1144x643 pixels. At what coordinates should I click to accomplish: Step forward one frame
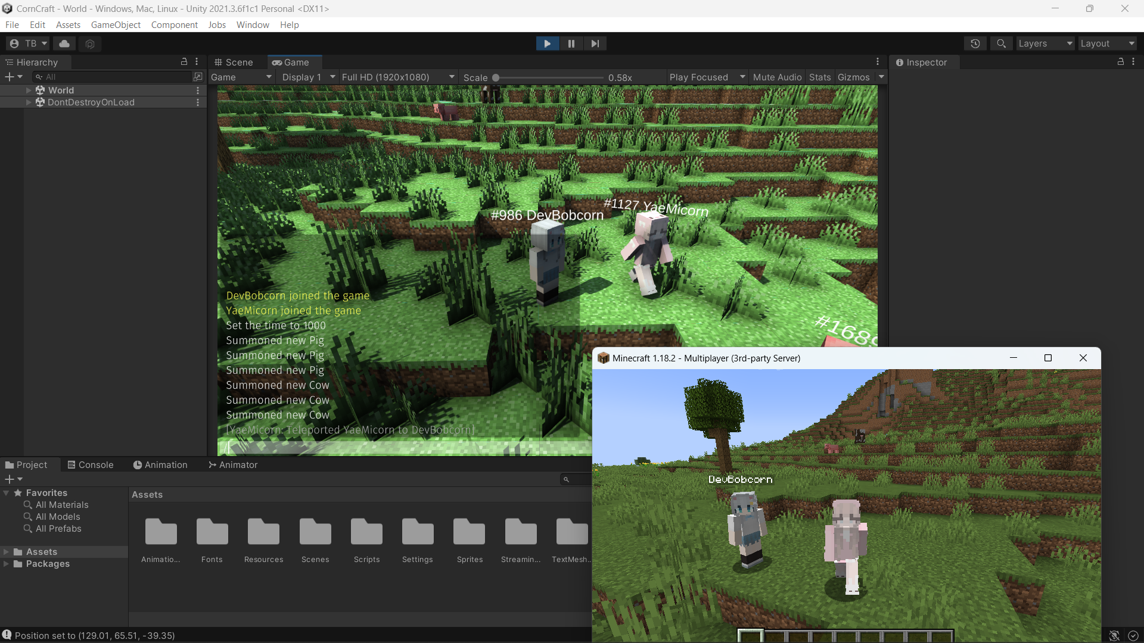[595, 43]
